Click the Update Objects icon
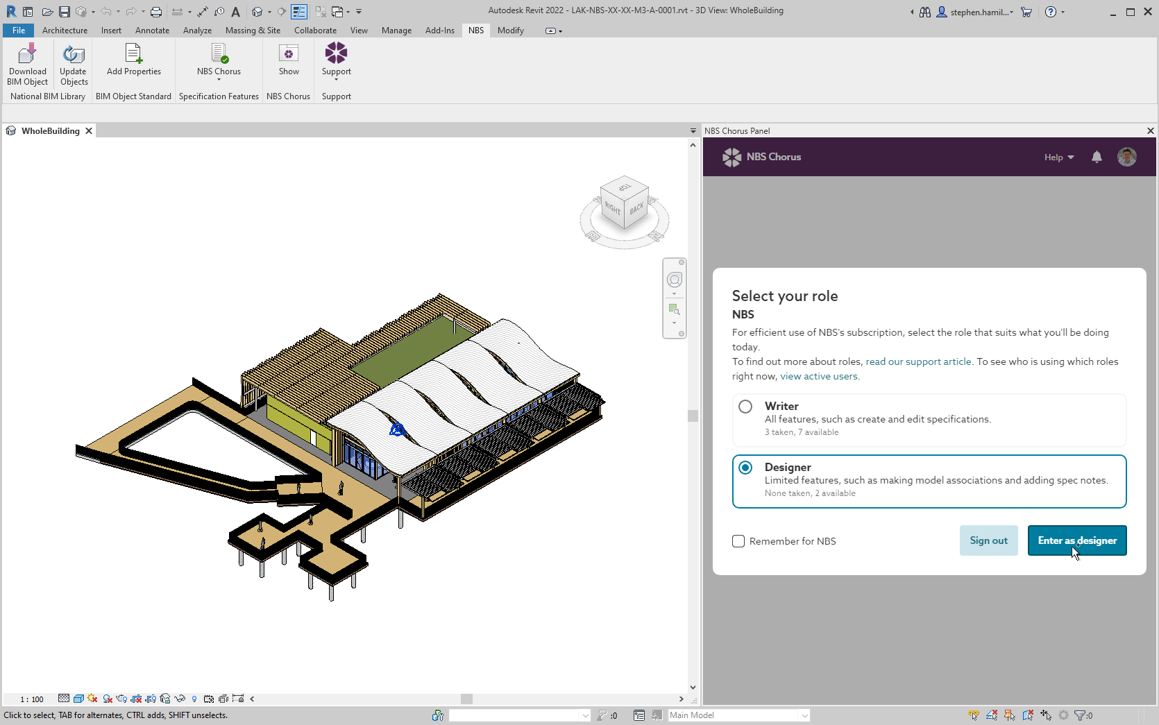The image size is (1159, 725). pos(73,53)
